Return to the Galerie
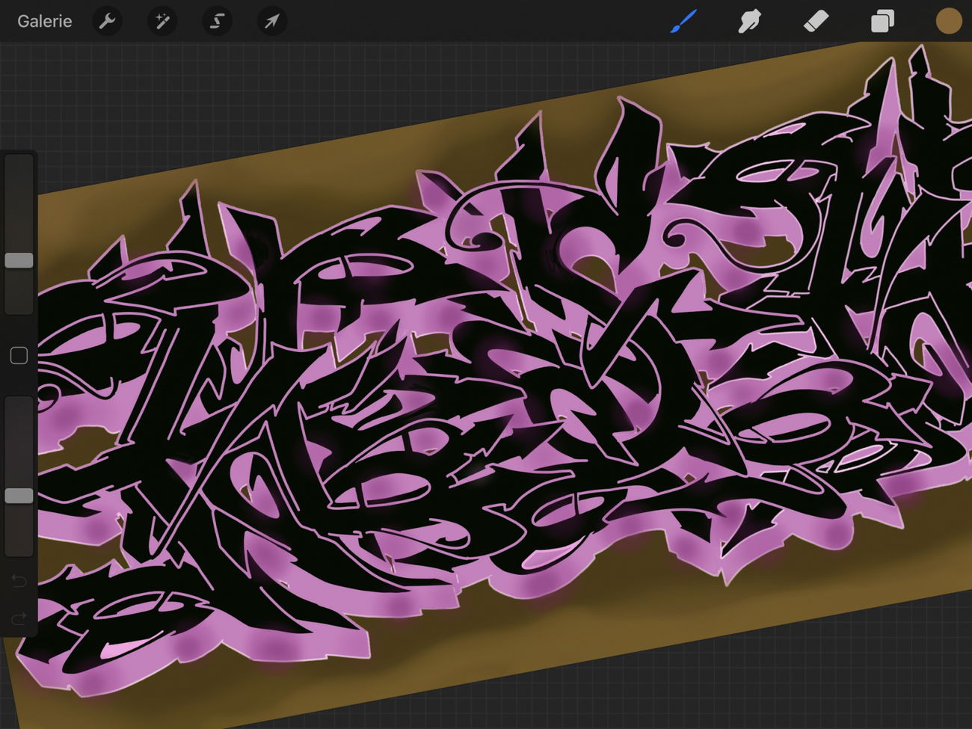The height and width of the screenshot is (729, 972). pos(44,21)
